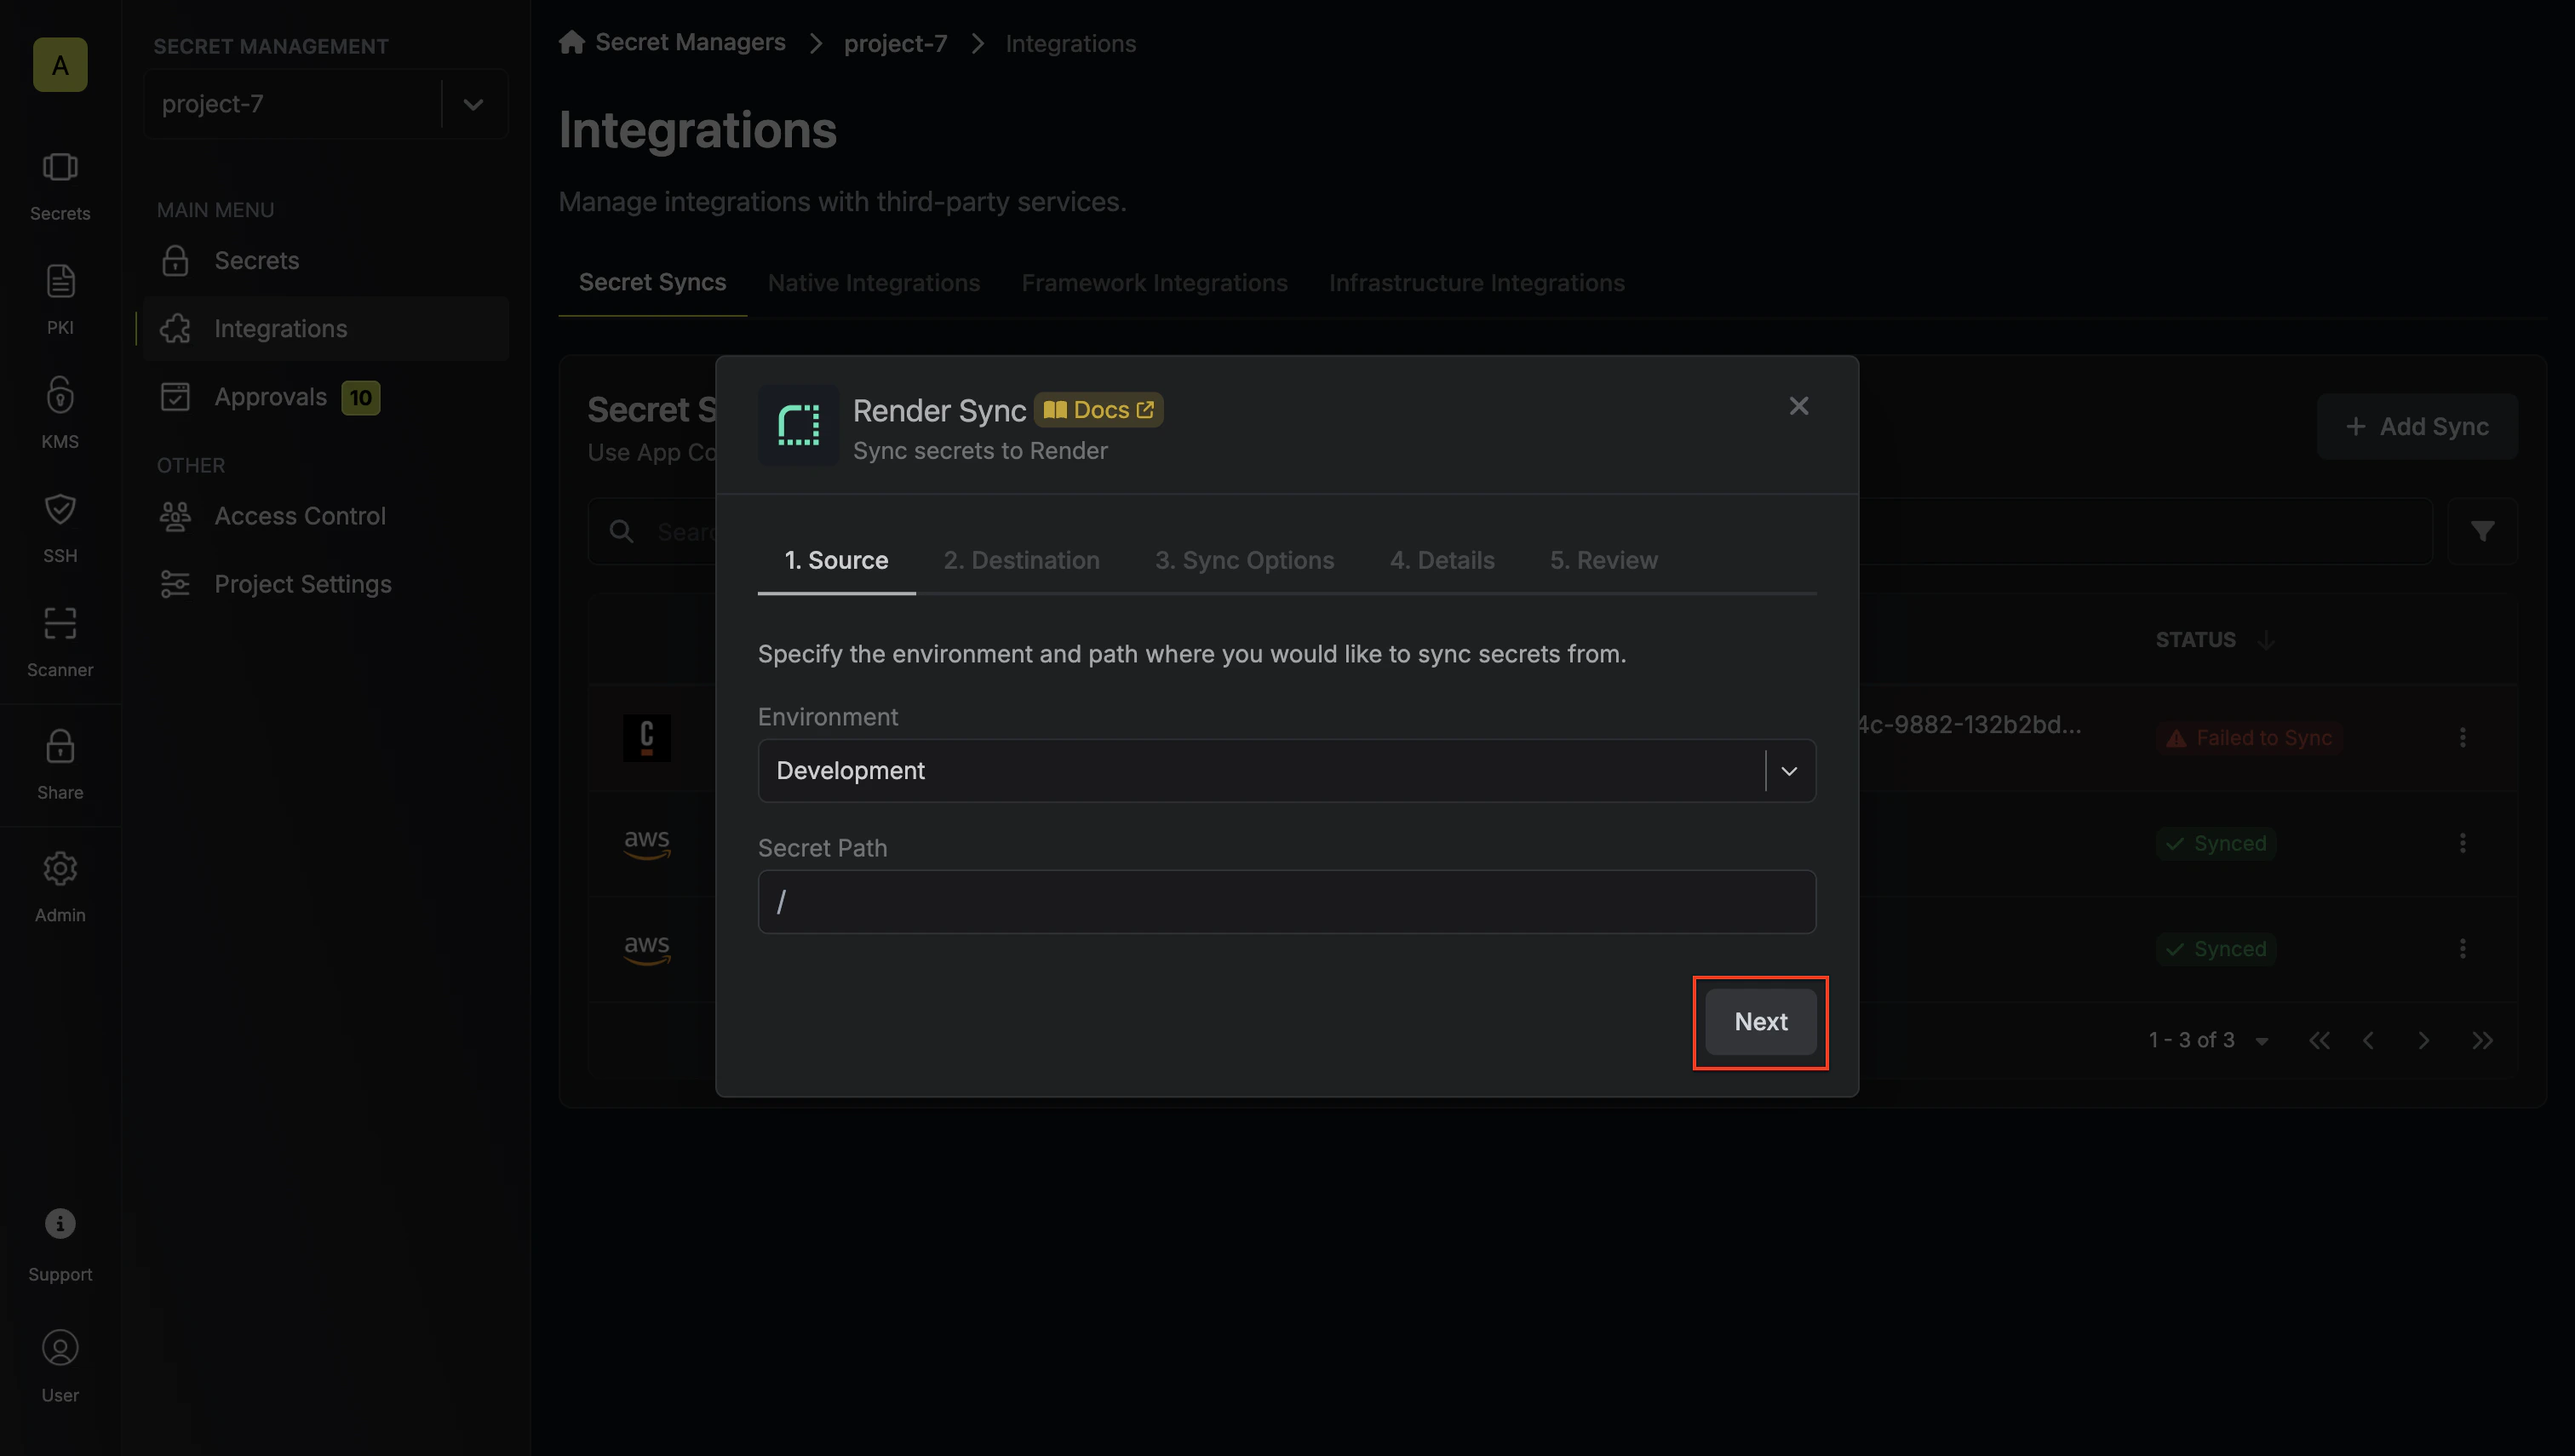Select the 5. Review step tab

click(x=1603, y=561)
